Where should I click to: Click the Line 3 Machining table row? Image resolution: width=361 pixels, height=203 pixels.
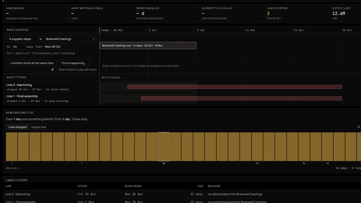(180, 194)
